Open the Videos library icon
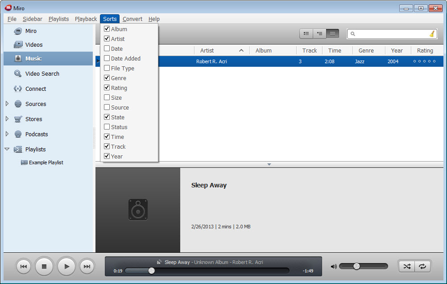 pyautogui.click(x=18, y=45)
